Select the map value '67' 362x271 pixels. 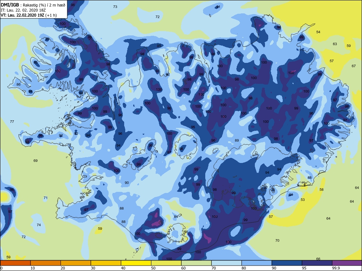coord(354,66)
